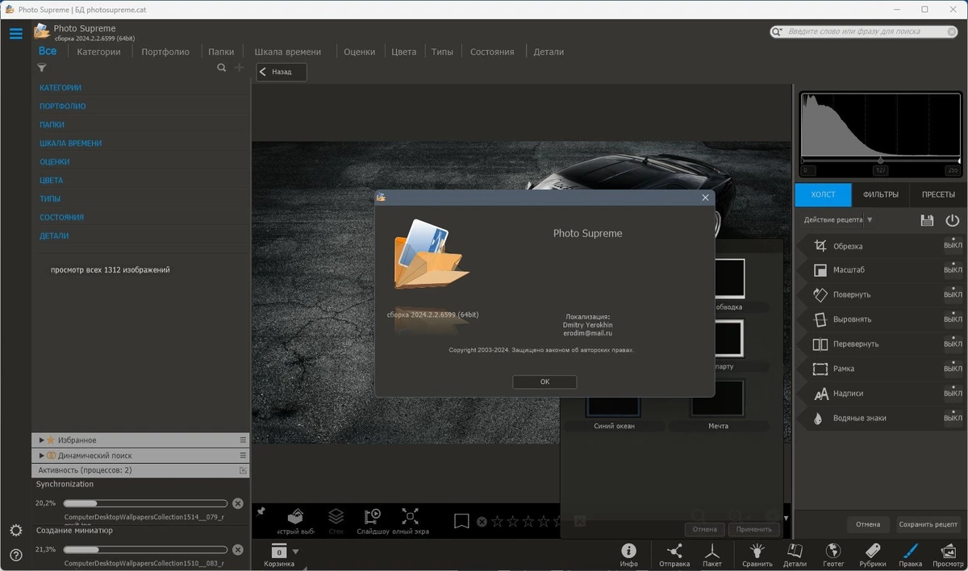The height and width of the screenshot is (571, 968).
Task: Open settings gear in left sidebar
Action: click(x=15, y=530)
